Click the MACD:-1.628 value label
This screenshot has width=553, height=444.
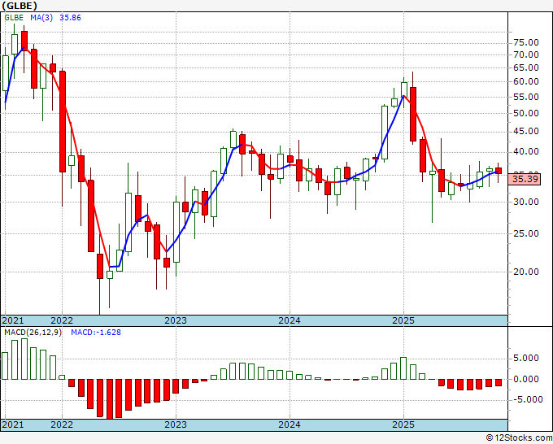[96, 333]
